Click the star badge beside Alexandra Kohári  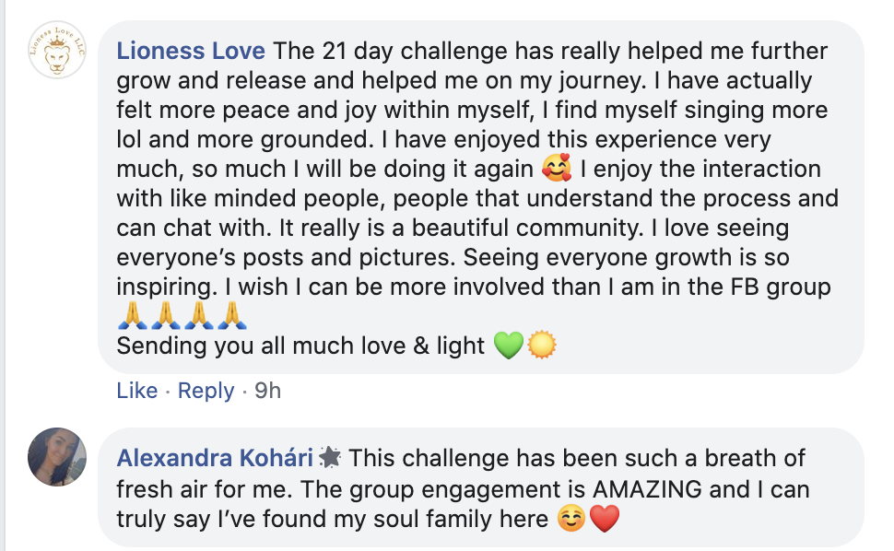click(329, 457)
